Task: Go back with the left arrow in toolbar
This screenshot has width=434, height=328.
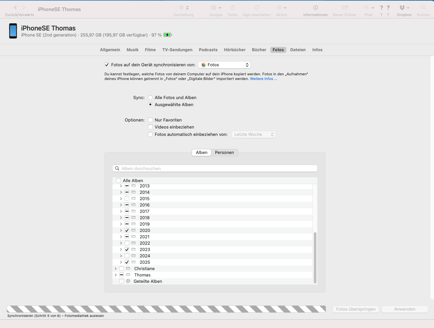Action: pos(15,8)
